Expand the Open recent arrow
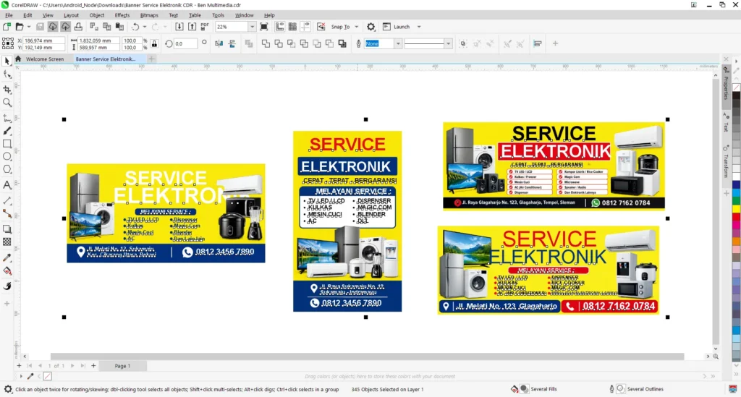The height and width of the screenshot is (397, 741). [28, 27]
